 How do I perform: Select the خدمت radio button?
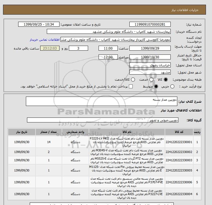[x=151, y=80]
